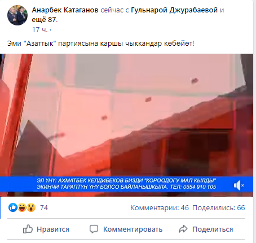Unmute video via speaker icon
The width and height of the screenshot is (256, 243).
(239, 185)
